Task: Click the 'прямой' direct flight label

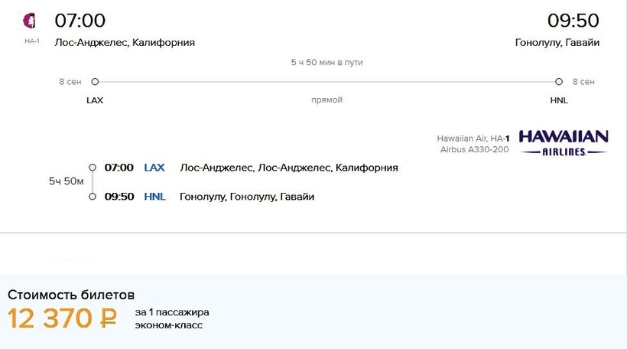Action: tap(326, 99)
